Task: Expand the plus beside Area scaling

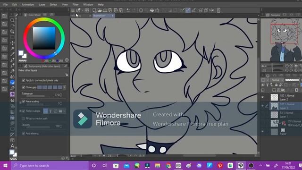Action: (20, 103)
